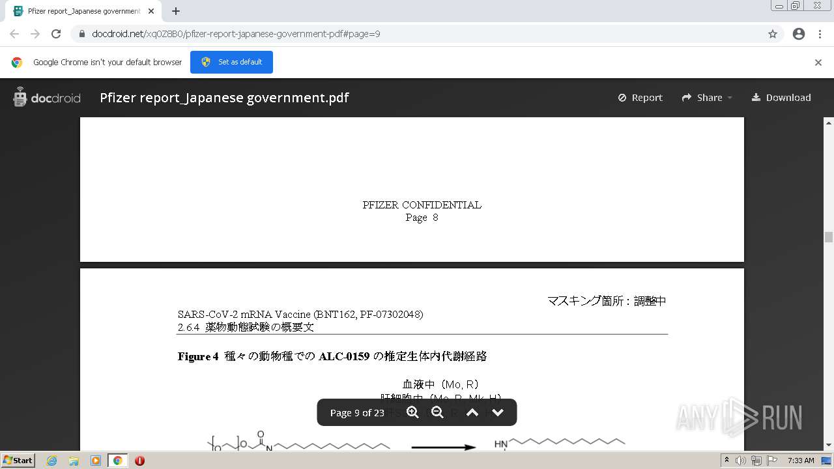The height and width of the screenshot is (469, 834).
Task: Select the Pfizer report_Japanese government tab
Action: point(83,11)
